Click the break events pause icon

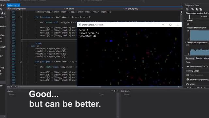[x=188, y=24]
